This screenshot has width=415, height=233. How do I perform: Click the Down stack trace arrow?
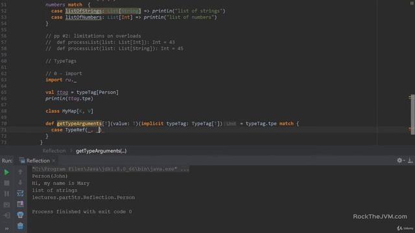[x=20, y=183]
